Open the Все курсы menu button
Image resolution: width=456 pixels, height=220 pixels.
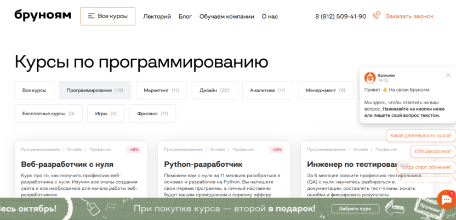(107, 16)
